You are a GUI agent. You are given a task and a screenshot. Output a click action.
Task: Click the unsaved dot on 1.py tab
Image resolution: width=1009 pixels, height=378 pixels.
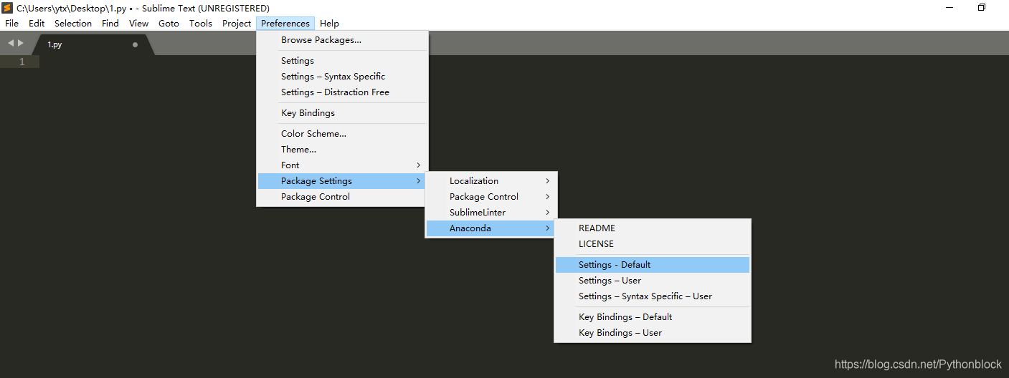(x=135, y=44)
